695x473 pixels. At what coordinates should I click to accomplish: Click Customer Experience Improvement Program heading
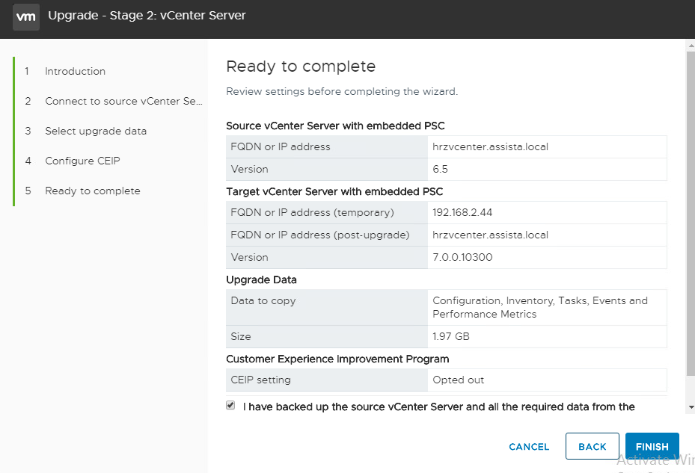(x=337, y=359)
